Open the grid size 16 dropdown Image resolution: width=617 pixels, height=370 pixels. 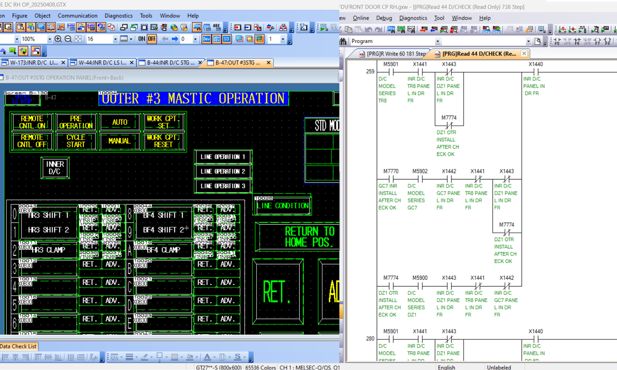click(115, 39)
